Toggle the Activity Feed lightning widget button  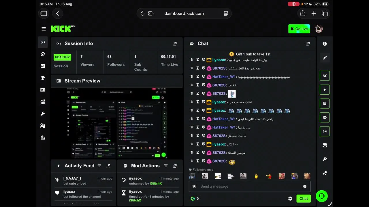click(x=325, y=89)
